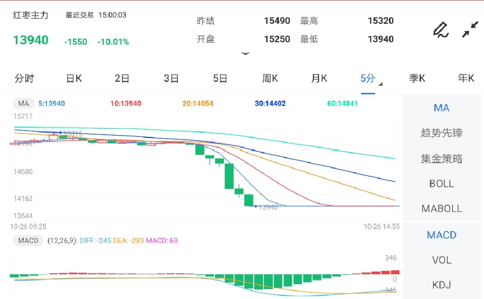Click the 14680 price axis label

23,171
